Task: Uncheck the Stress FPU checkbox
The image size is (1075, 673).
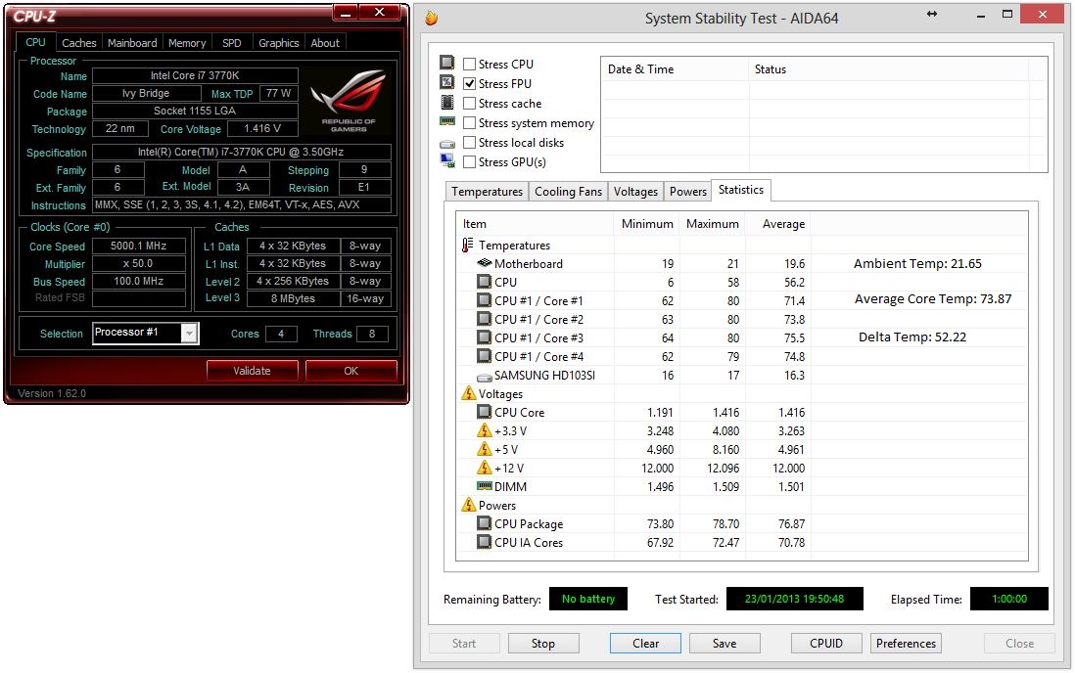Action: point(469,83)
